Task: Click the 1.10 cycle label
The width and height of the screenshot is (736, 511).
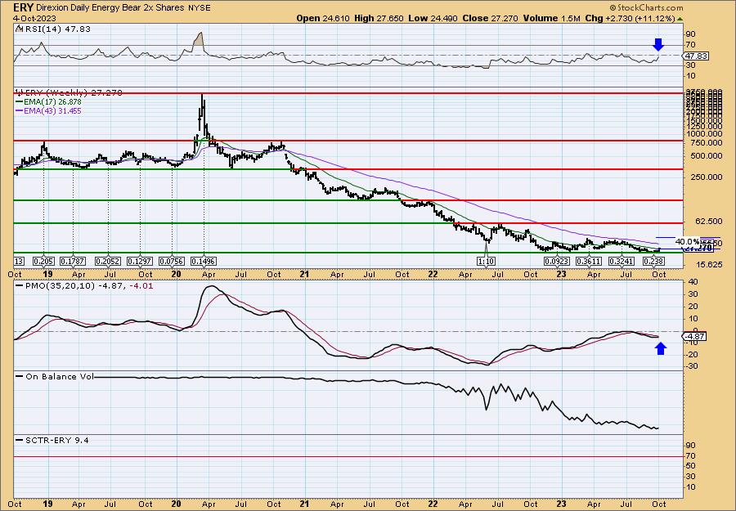Action: coord(487,262)
